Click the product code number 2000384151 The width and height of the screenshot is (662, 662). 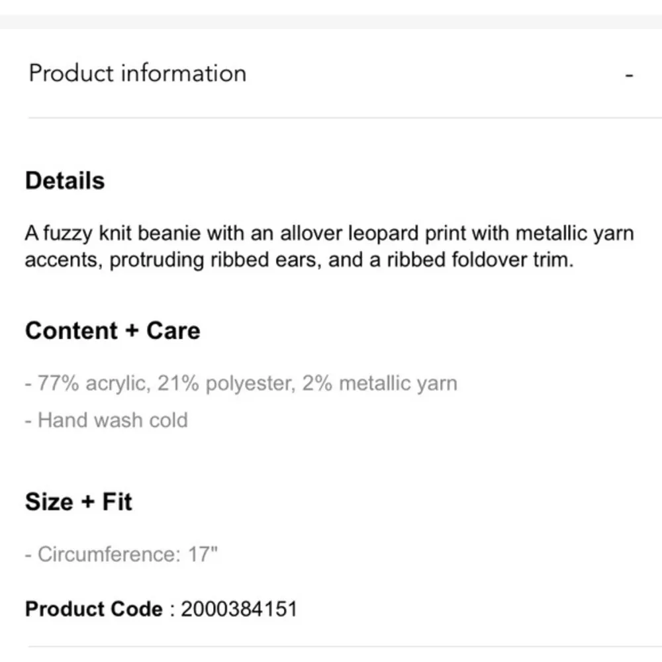238,609
